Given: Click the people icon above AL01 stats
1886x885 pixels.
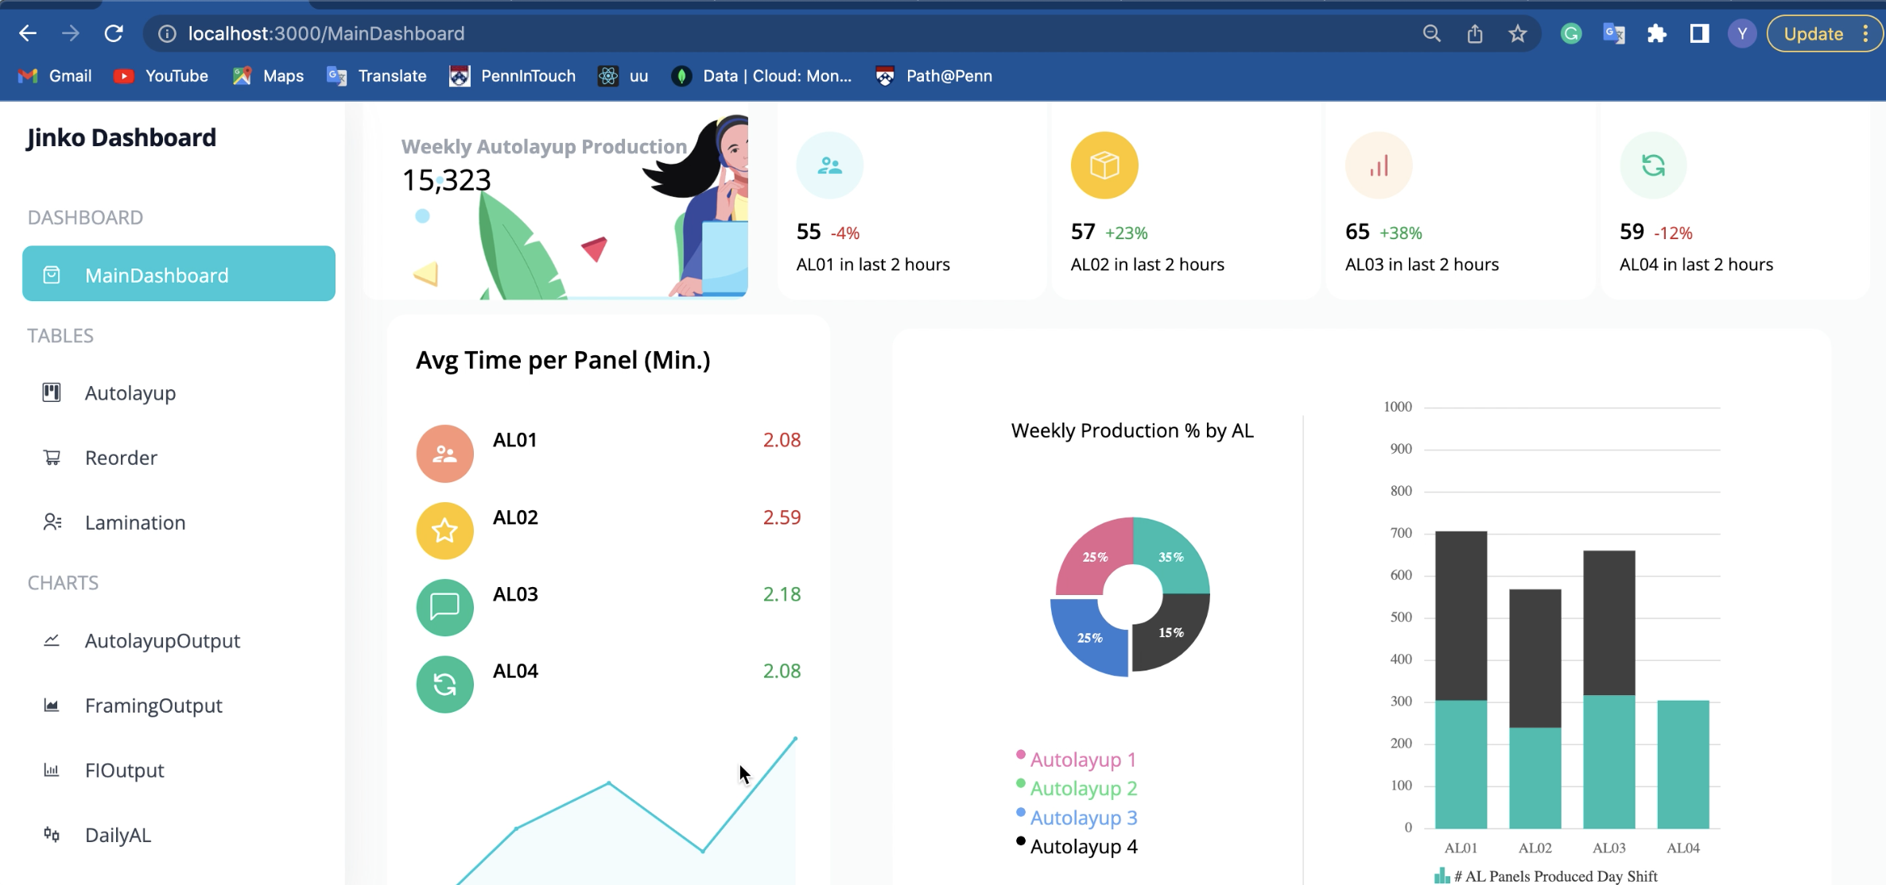Looking at the screenshot, I should [x=829, y=165].
